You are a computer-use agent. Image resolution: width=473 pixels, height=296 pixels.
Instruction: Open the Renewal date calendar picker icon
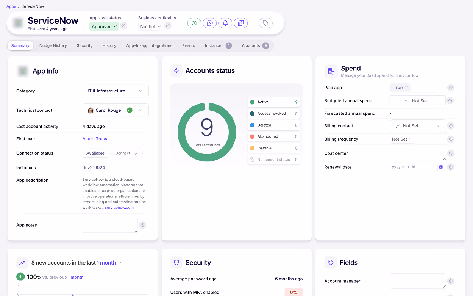441,167
